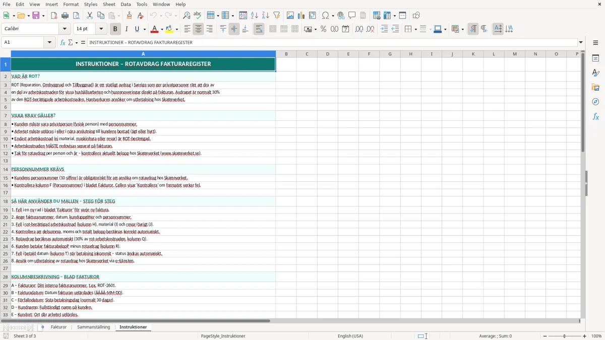
Task: Toggle Center Vertically alignment
Action: (234, 29)
